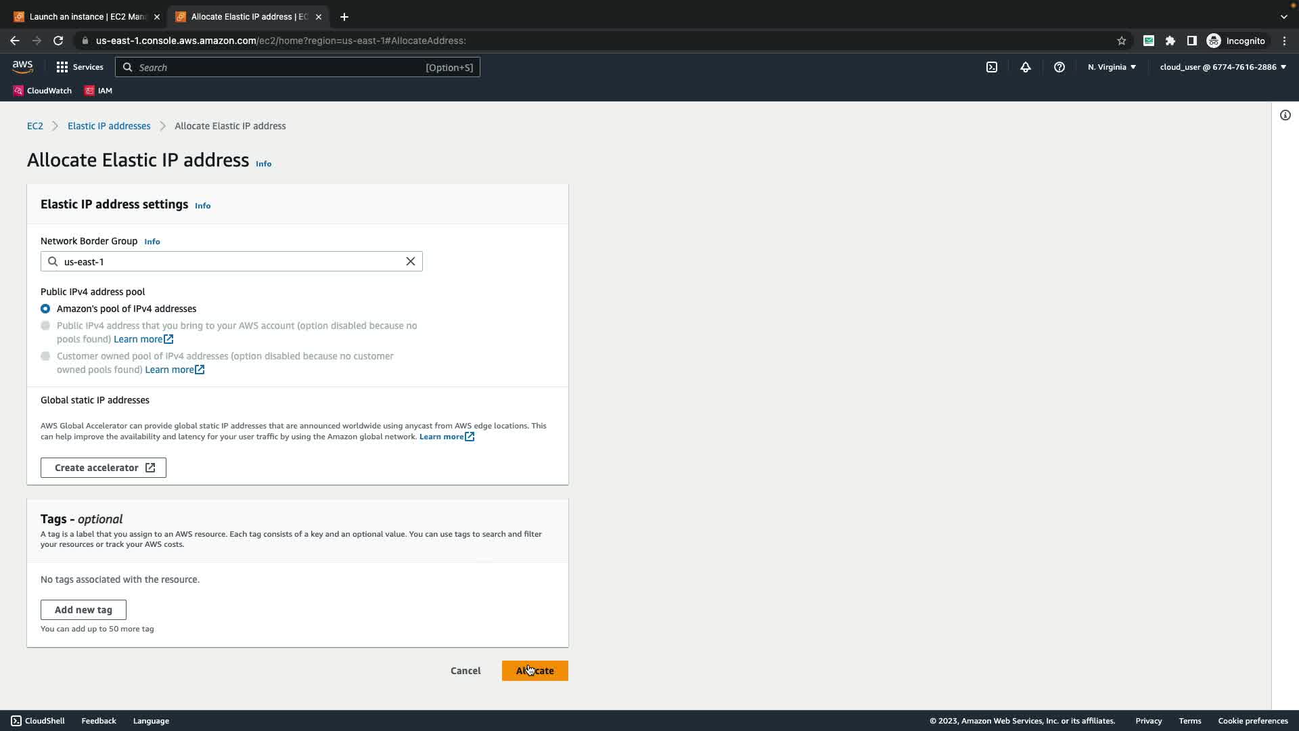The image size is (1299, 731).
Task: Click the AWS logo home icon
Action: click(22, 67)
